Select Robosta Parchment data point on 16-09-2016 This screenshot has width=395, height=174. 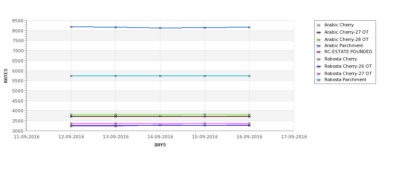tap(249, 76)
